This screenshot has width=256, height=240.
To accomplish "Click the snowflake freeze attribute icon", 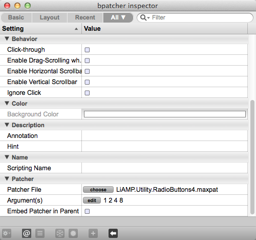I will pos(60,233).
